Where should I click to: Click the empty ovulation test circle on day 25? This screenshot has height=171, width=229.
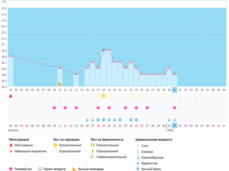(142, 96)
